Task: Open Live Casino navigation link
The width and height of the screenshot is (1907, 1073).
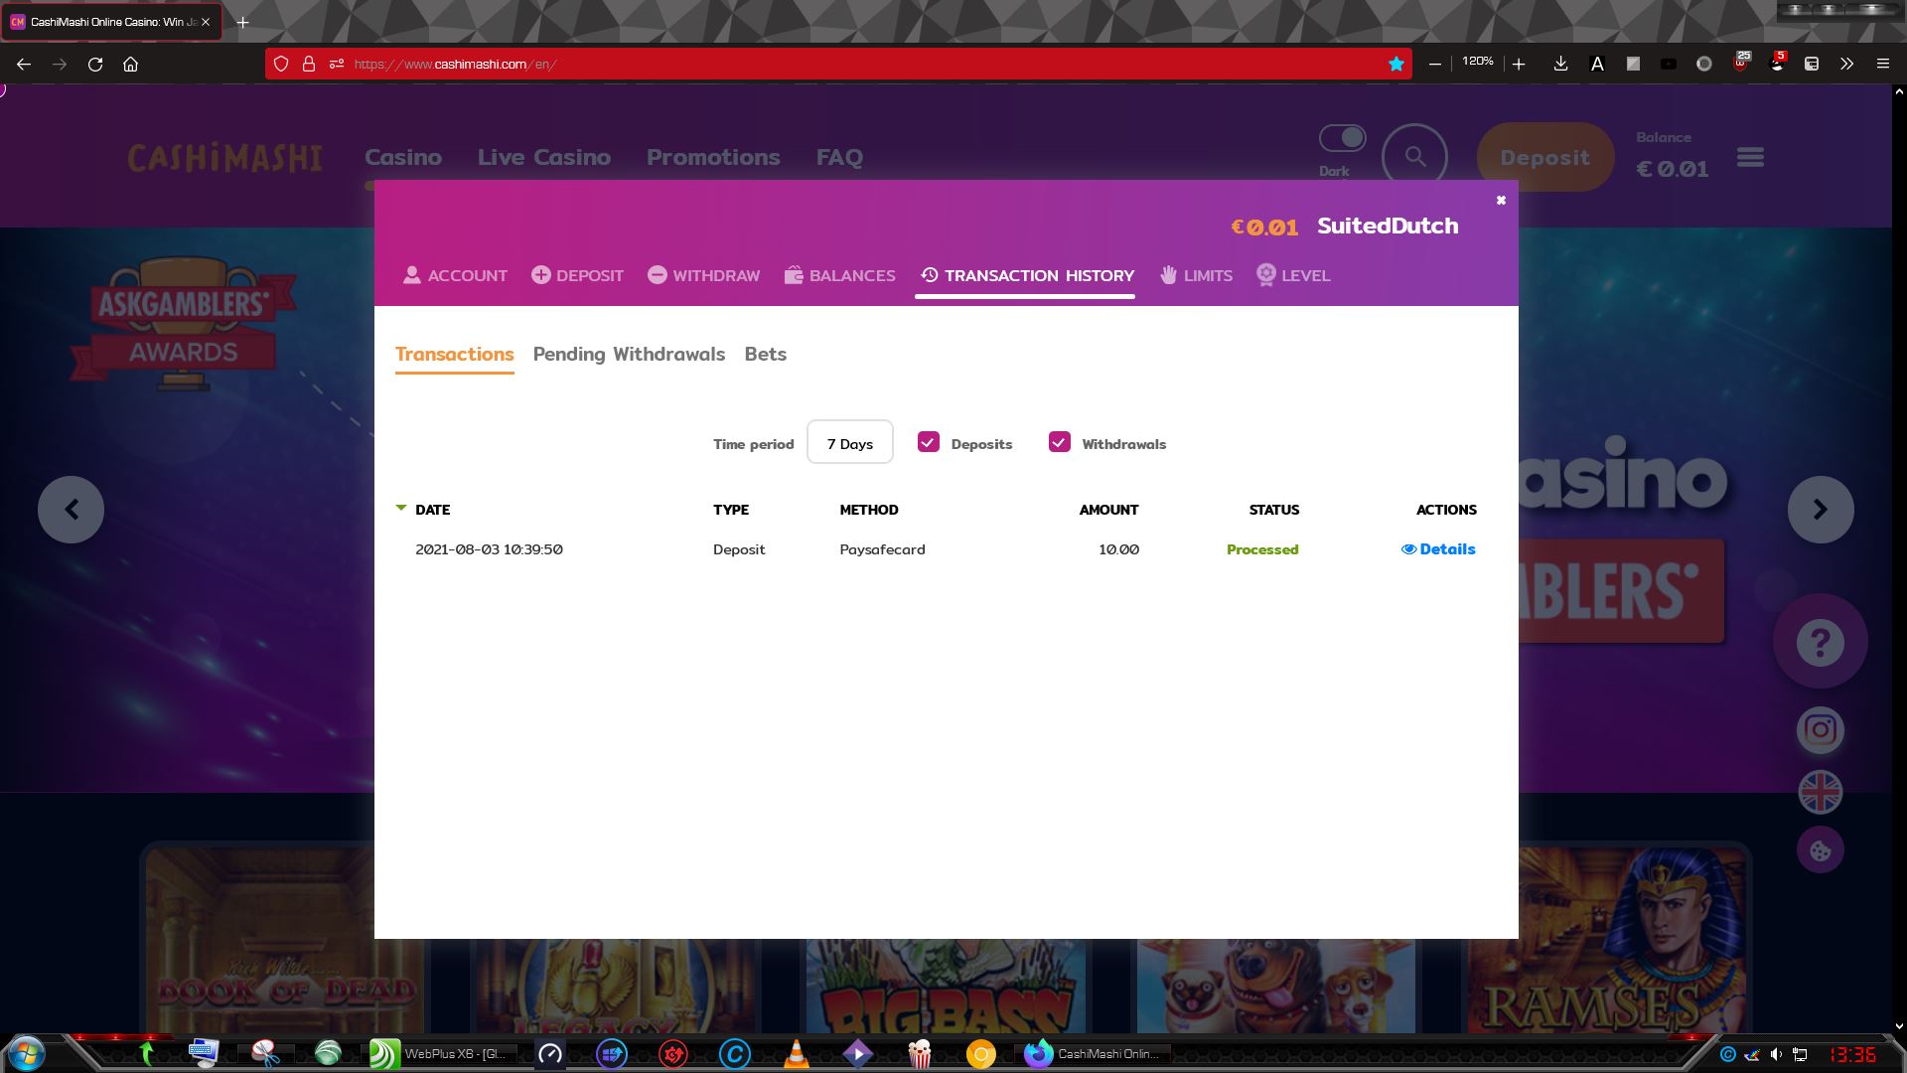Action: 543,157
